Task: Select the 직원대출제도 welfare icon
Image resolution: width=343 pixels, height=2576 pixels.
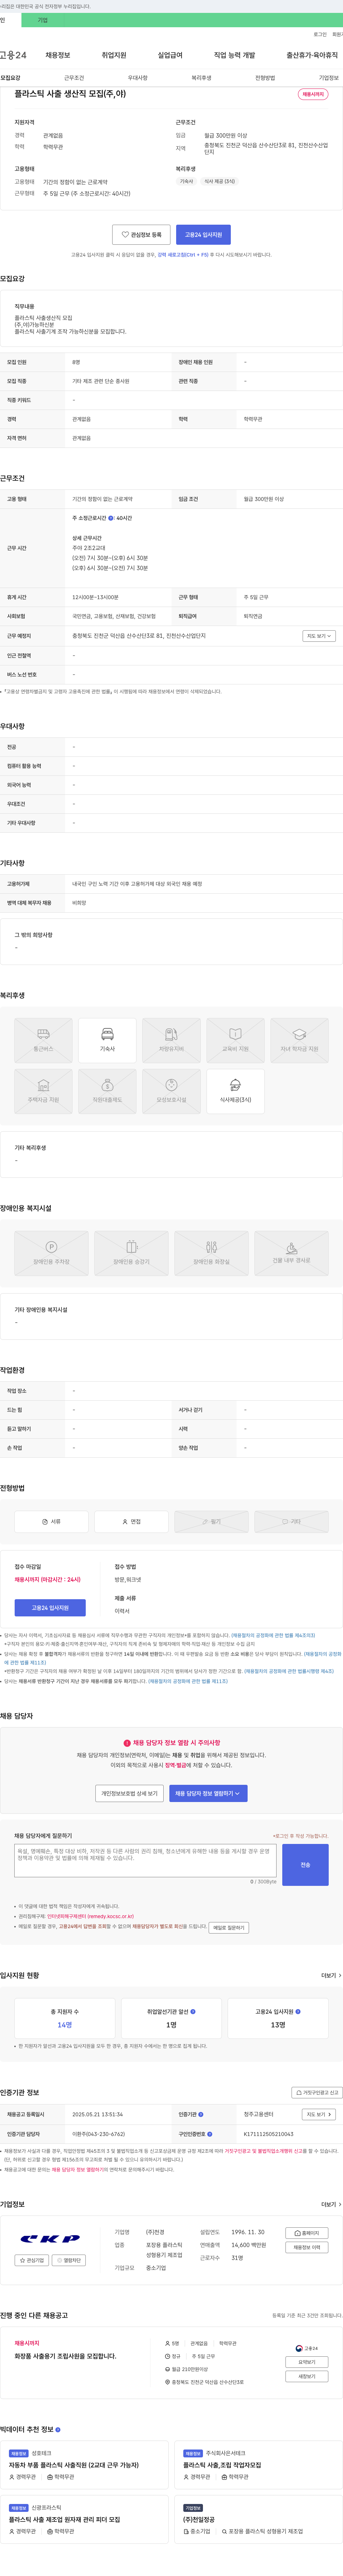Action: point(107,1091)
